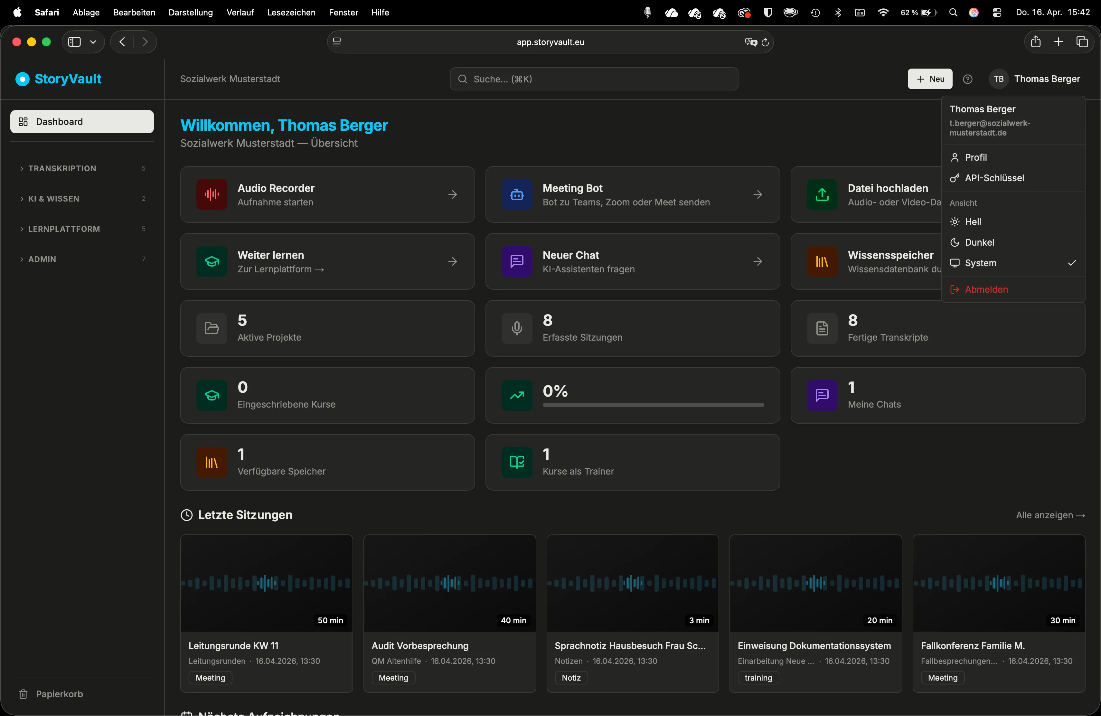This screenshot has height=716, width=1101.
Task: Click the Sprachnotiz Hausbesuch Frau Sc... session title
Action: [x=630, y=646]
